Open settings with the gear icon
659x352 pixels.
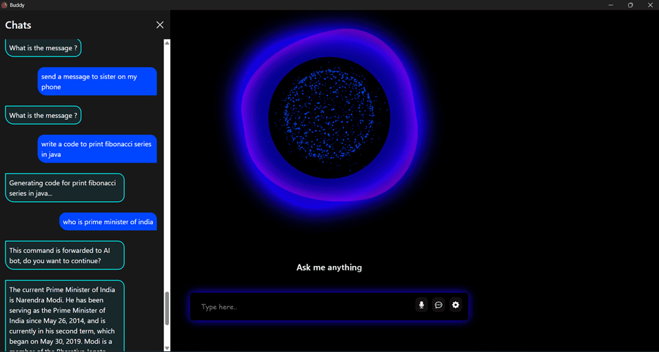tap(456, 305)
